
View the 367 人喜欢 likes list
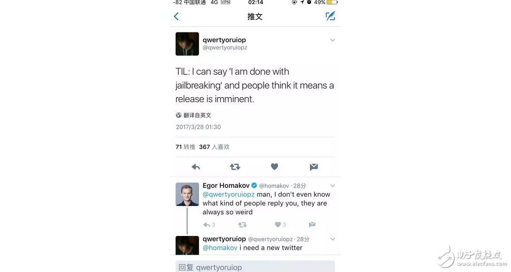214,147
